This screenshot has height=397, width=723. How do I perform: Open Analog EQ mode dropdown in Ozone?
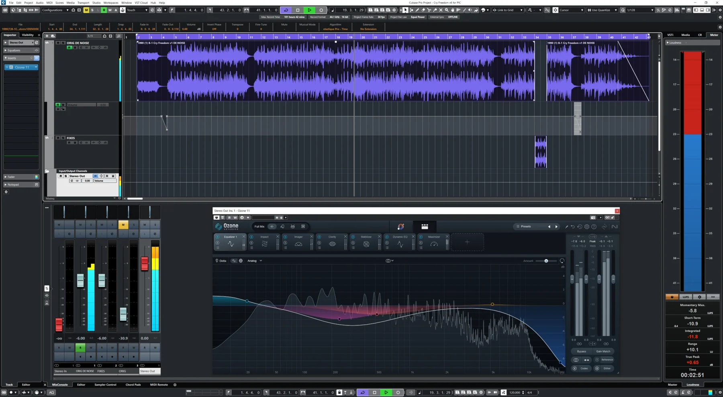click(255, 261)
